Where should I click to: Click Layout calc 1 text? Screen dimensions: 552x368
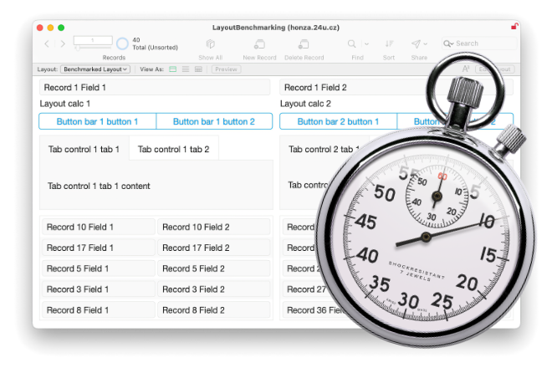click(x=65, y=104)
